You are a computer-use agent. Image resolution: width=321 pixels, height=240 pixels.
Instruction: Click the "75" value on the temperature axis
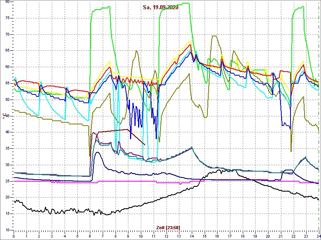(x=6, y=18)
